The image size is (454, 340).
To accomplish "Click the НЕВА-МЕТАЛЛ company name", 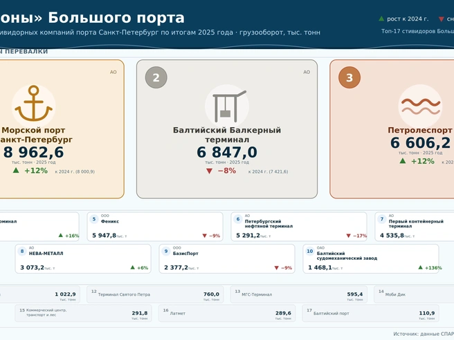I will pos(46,254).
